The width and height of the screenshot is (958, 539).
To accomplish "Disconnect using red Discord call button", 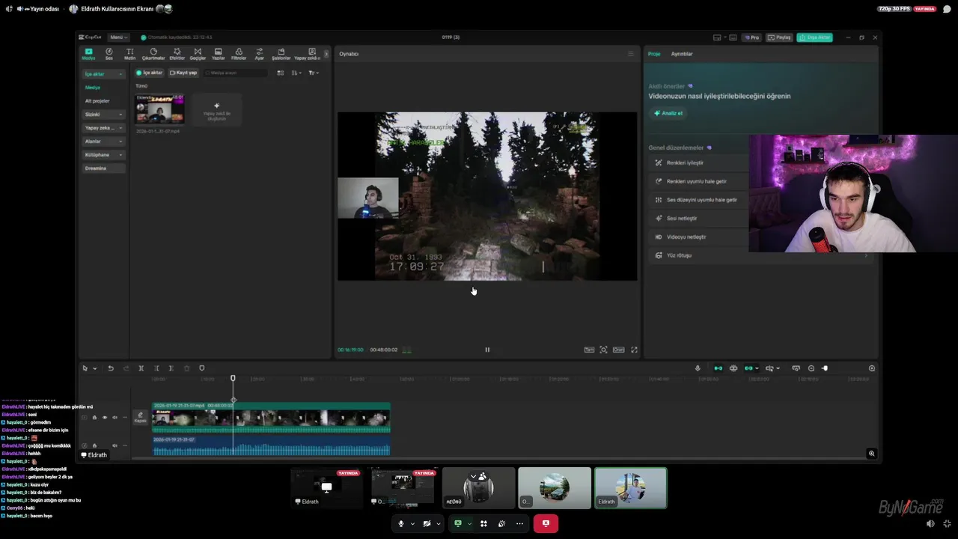I will 546,523.
